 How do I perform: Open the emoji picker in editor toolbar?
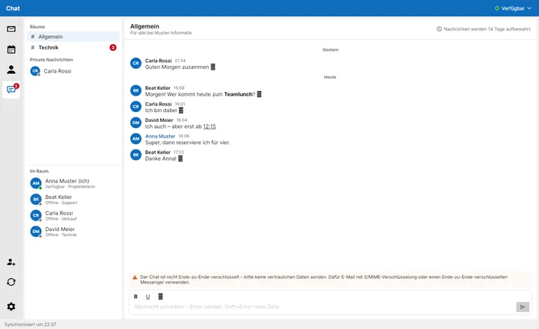(160, 296)
